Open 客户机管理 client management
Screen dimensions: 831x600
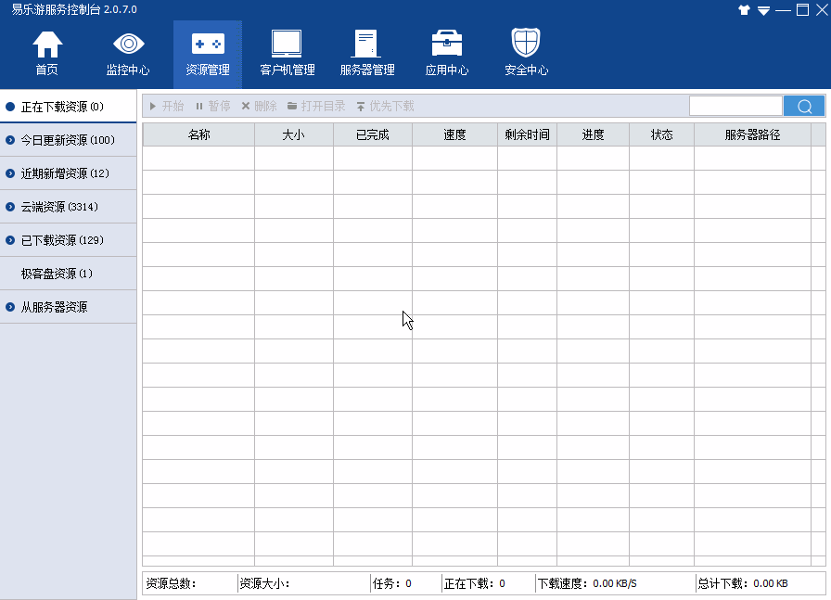[288, 54]
